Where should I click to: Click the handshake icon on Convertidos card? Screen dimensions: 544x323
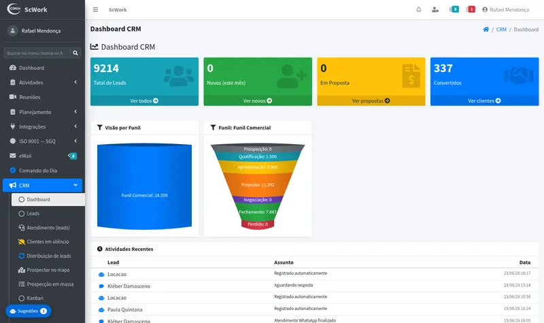pos(519,76)
